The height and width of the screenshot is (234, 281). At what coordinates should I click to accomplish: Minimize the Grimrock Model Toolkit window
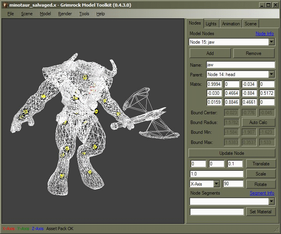click(262, 5)
